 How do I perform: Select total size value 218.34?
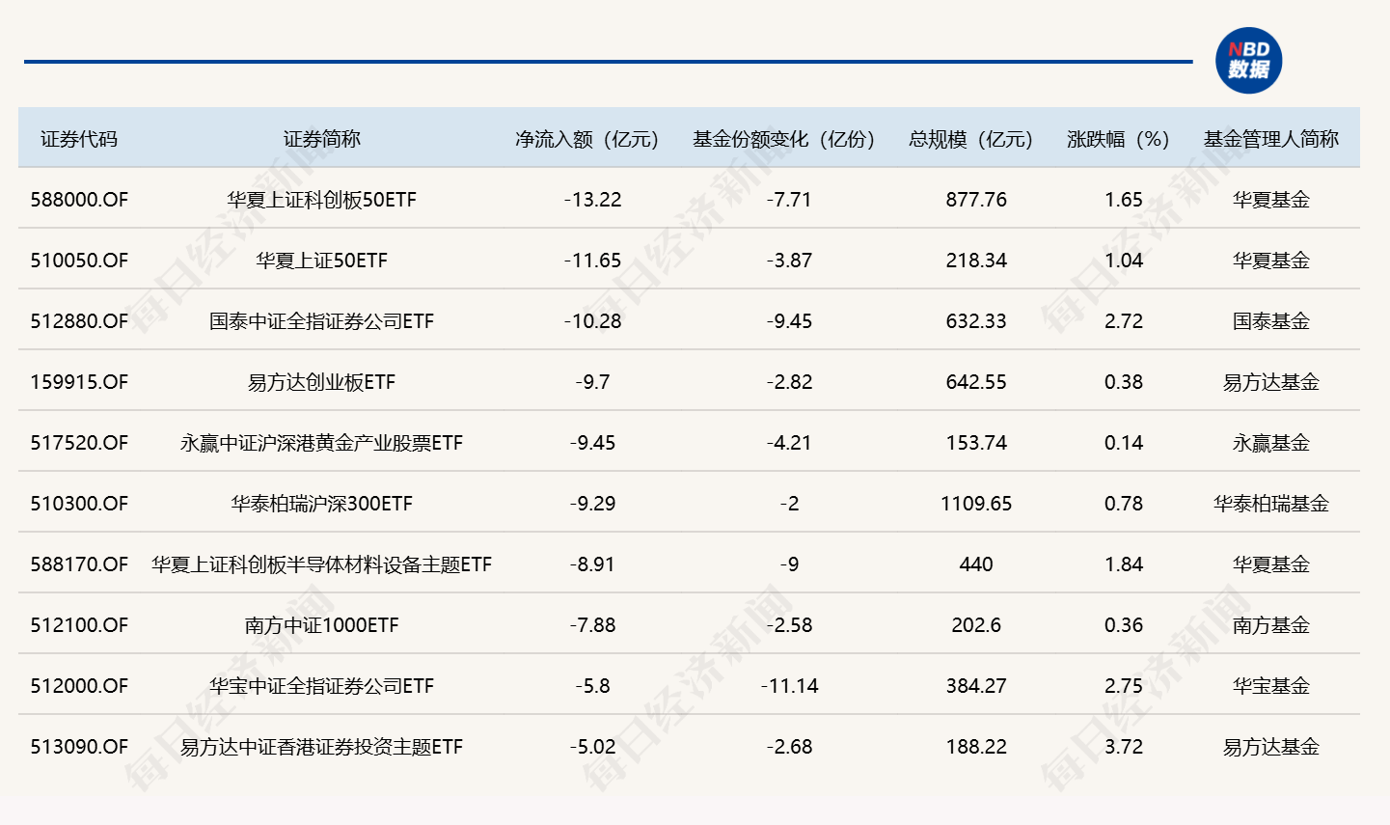coord(976,261)
